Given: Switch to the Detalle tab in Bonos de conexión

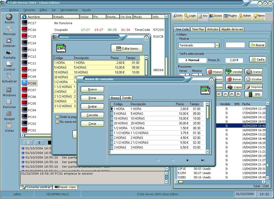Looking at the screenshot, I should tap(127, 98).
